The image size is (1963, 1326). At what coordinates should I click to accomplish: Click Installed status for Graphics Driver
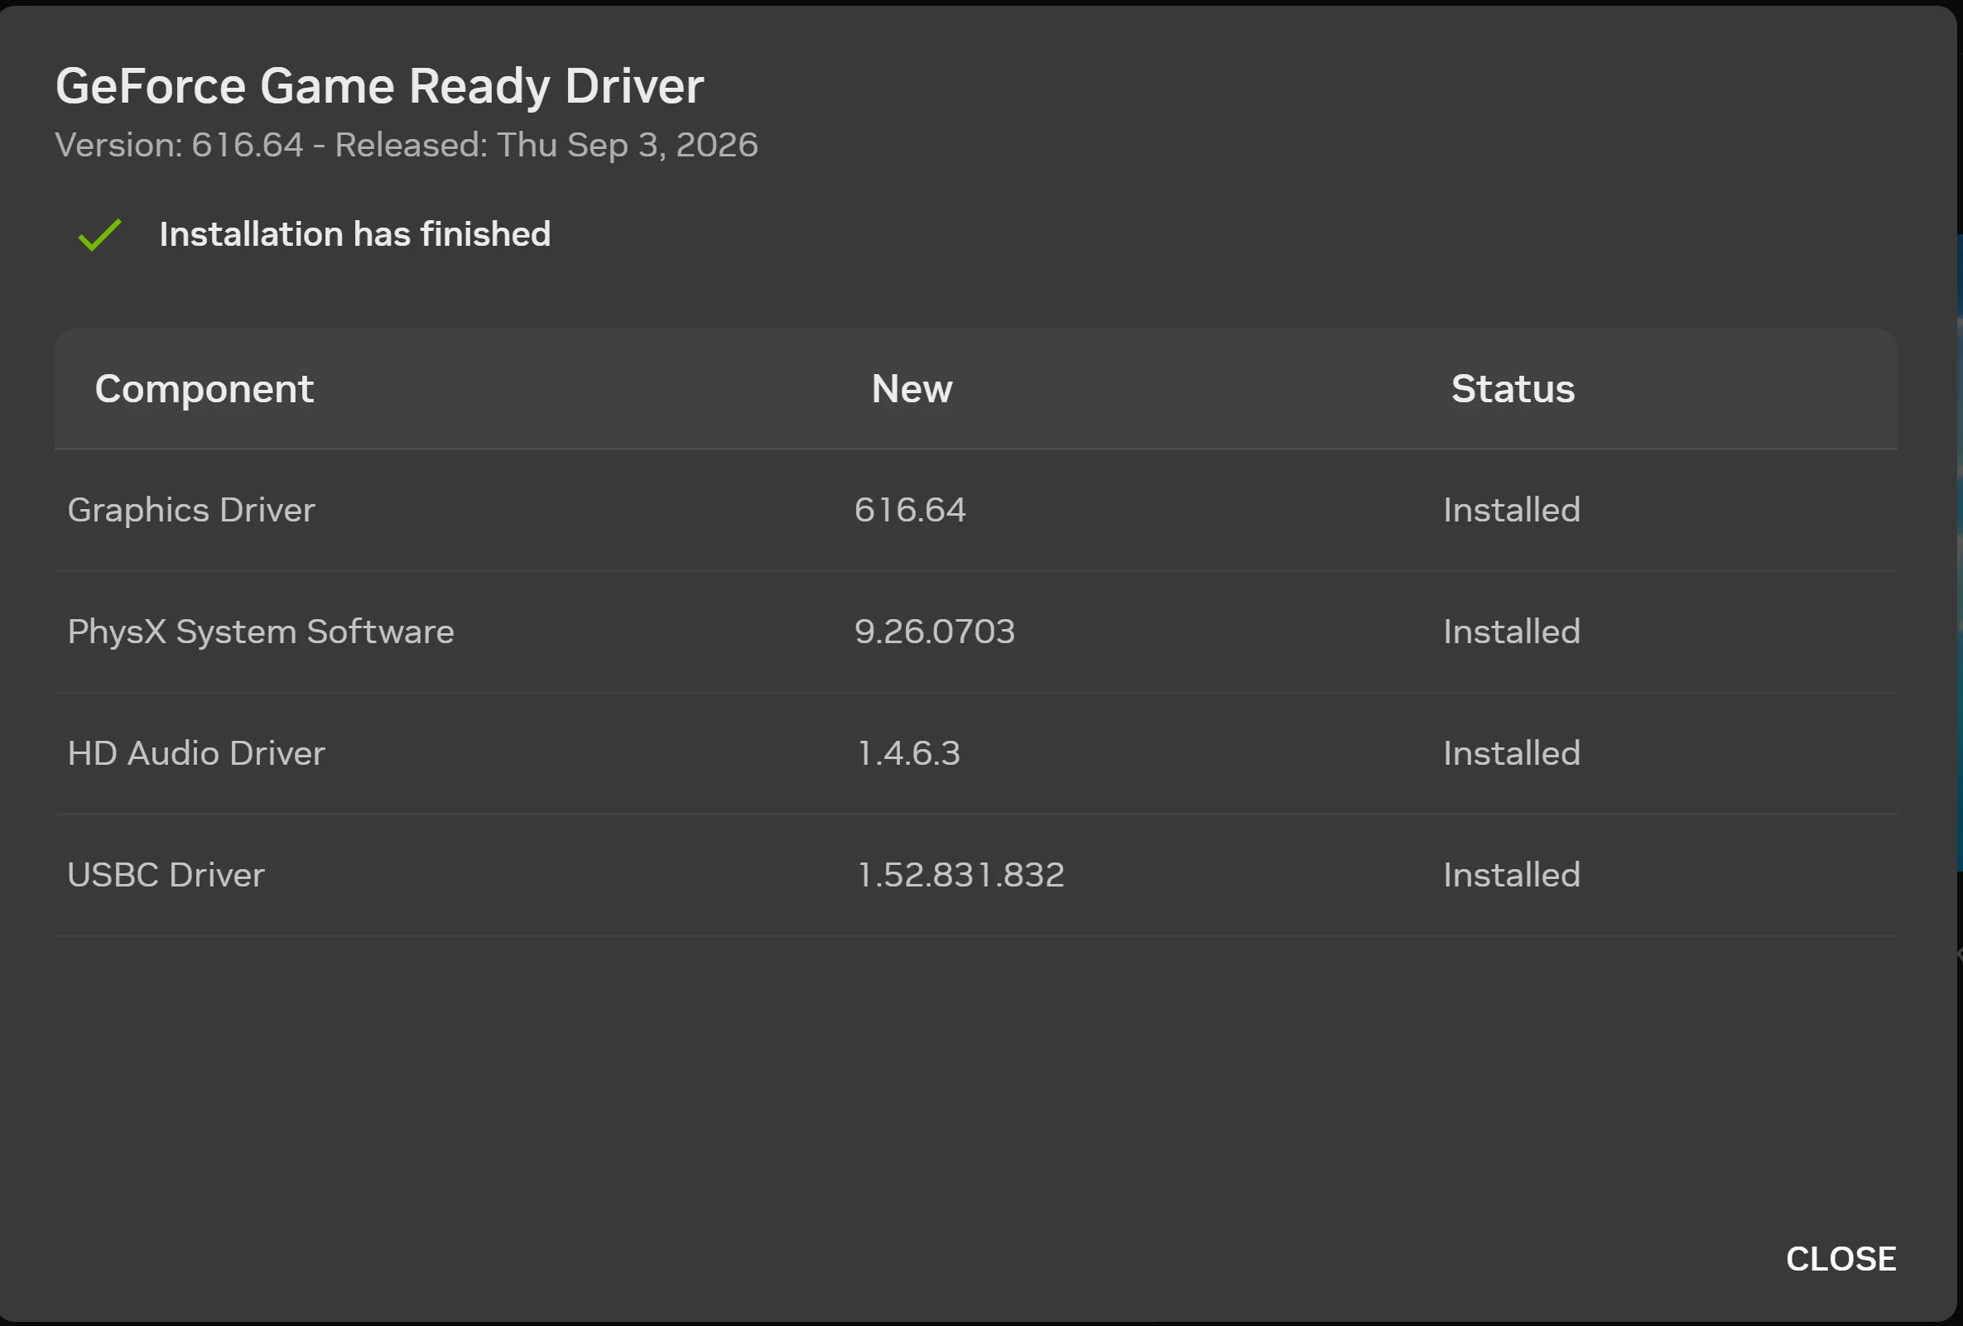[1511, 510]
